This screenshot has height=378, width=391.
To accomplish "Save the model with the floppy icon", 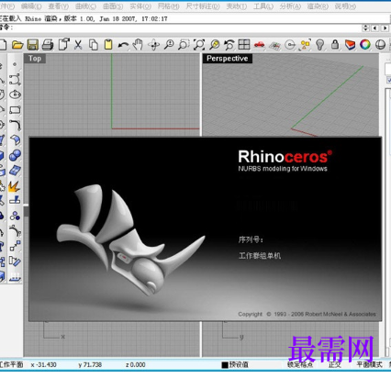I will pyautogui.click(x=32, y=45).
